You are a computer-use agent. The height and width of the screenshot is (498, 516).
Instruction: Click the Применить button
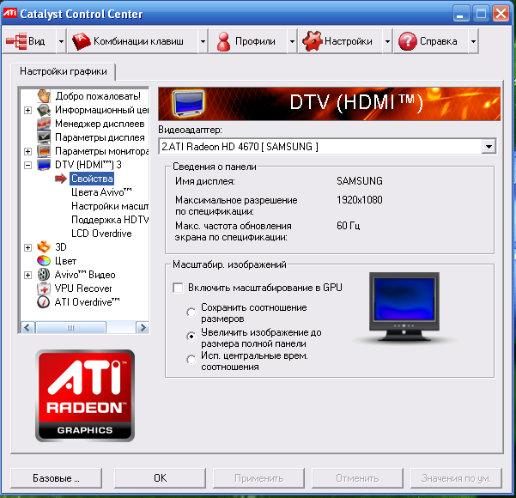coord(258,478)
